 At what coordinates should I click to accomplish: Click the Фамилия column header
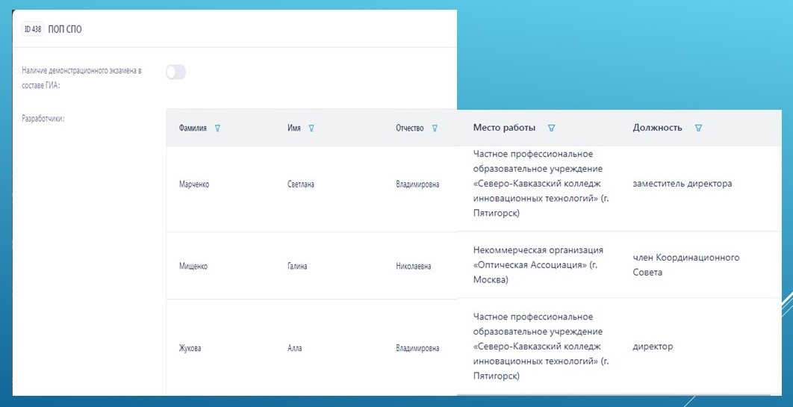(193, 128)
